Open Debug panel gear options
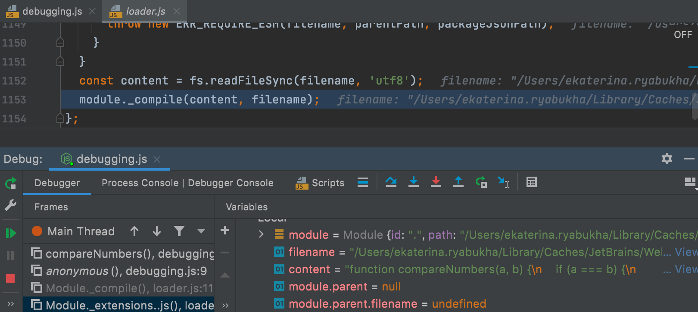Screen dimensions: 698x312 [667, 159]
